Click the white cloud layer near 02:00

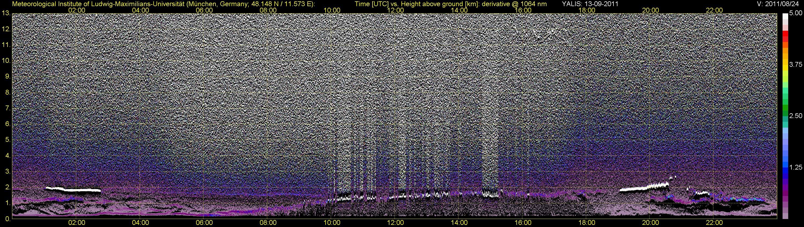[74, 189]
